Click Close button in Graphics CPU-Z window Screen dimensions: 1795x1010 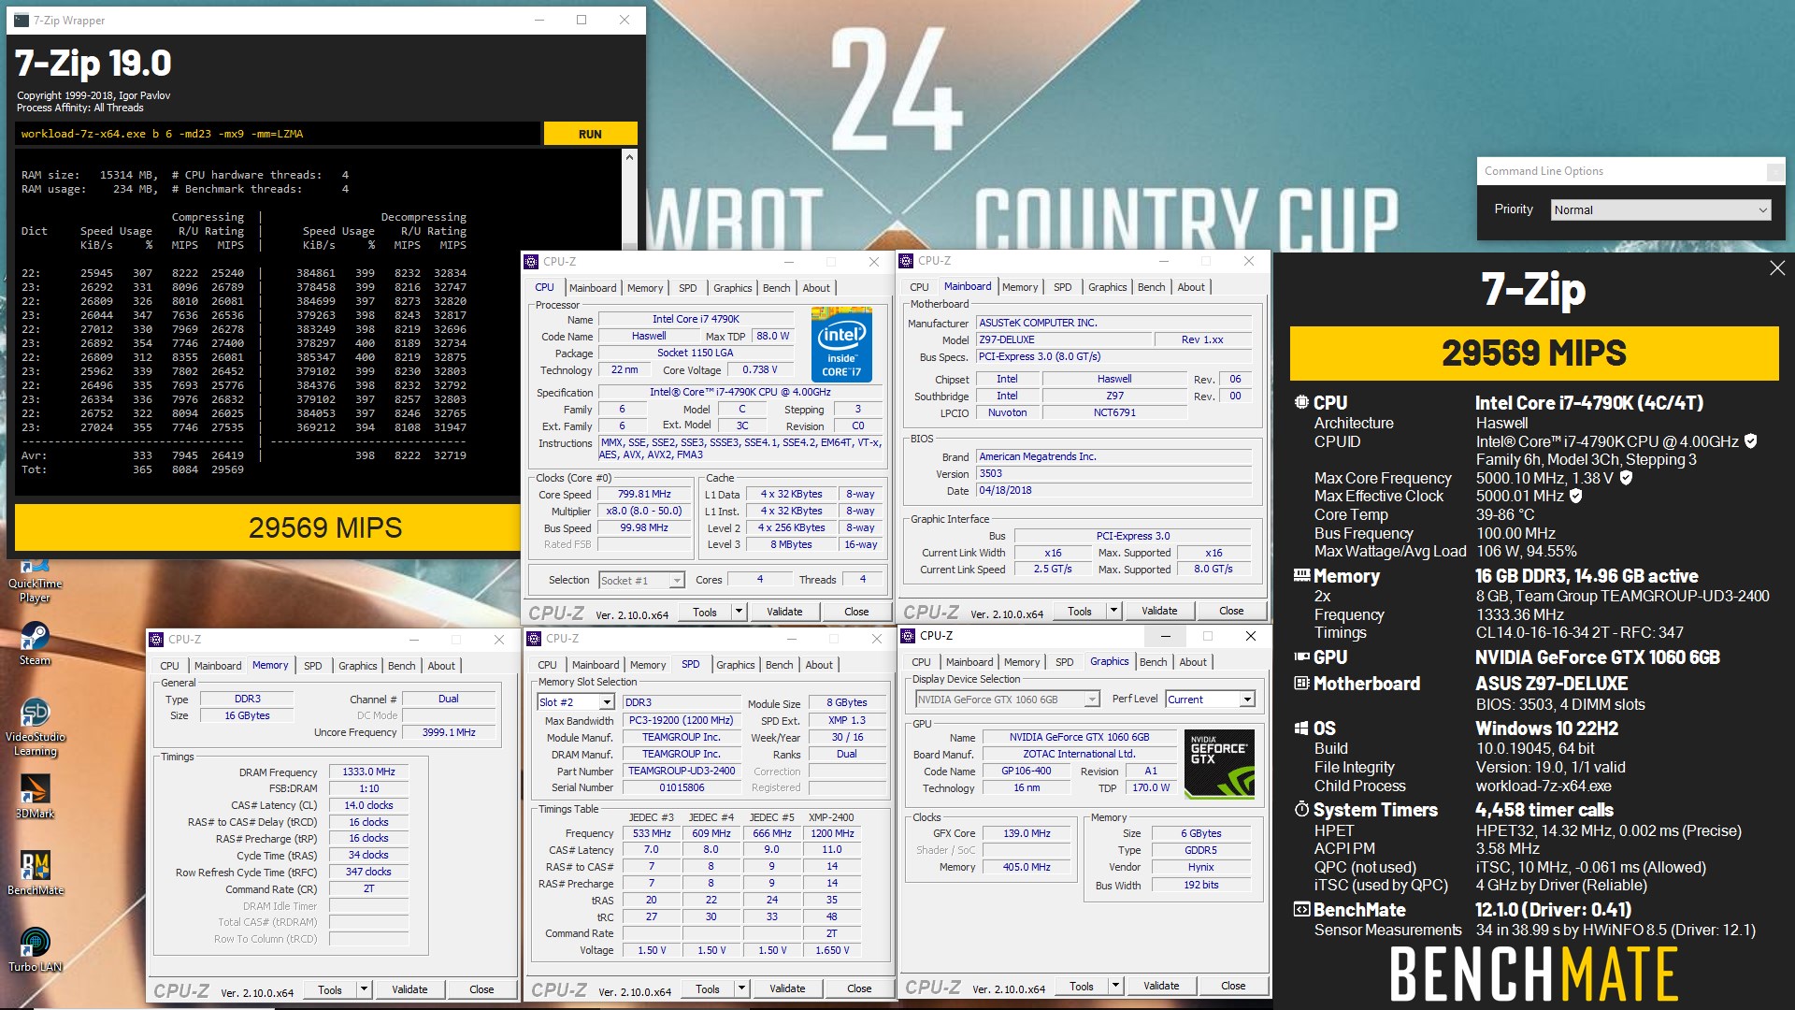click(x=1233, y=986)
